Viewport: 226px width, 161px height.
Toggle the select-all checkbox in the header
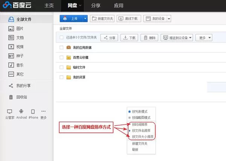pos(61,37)
